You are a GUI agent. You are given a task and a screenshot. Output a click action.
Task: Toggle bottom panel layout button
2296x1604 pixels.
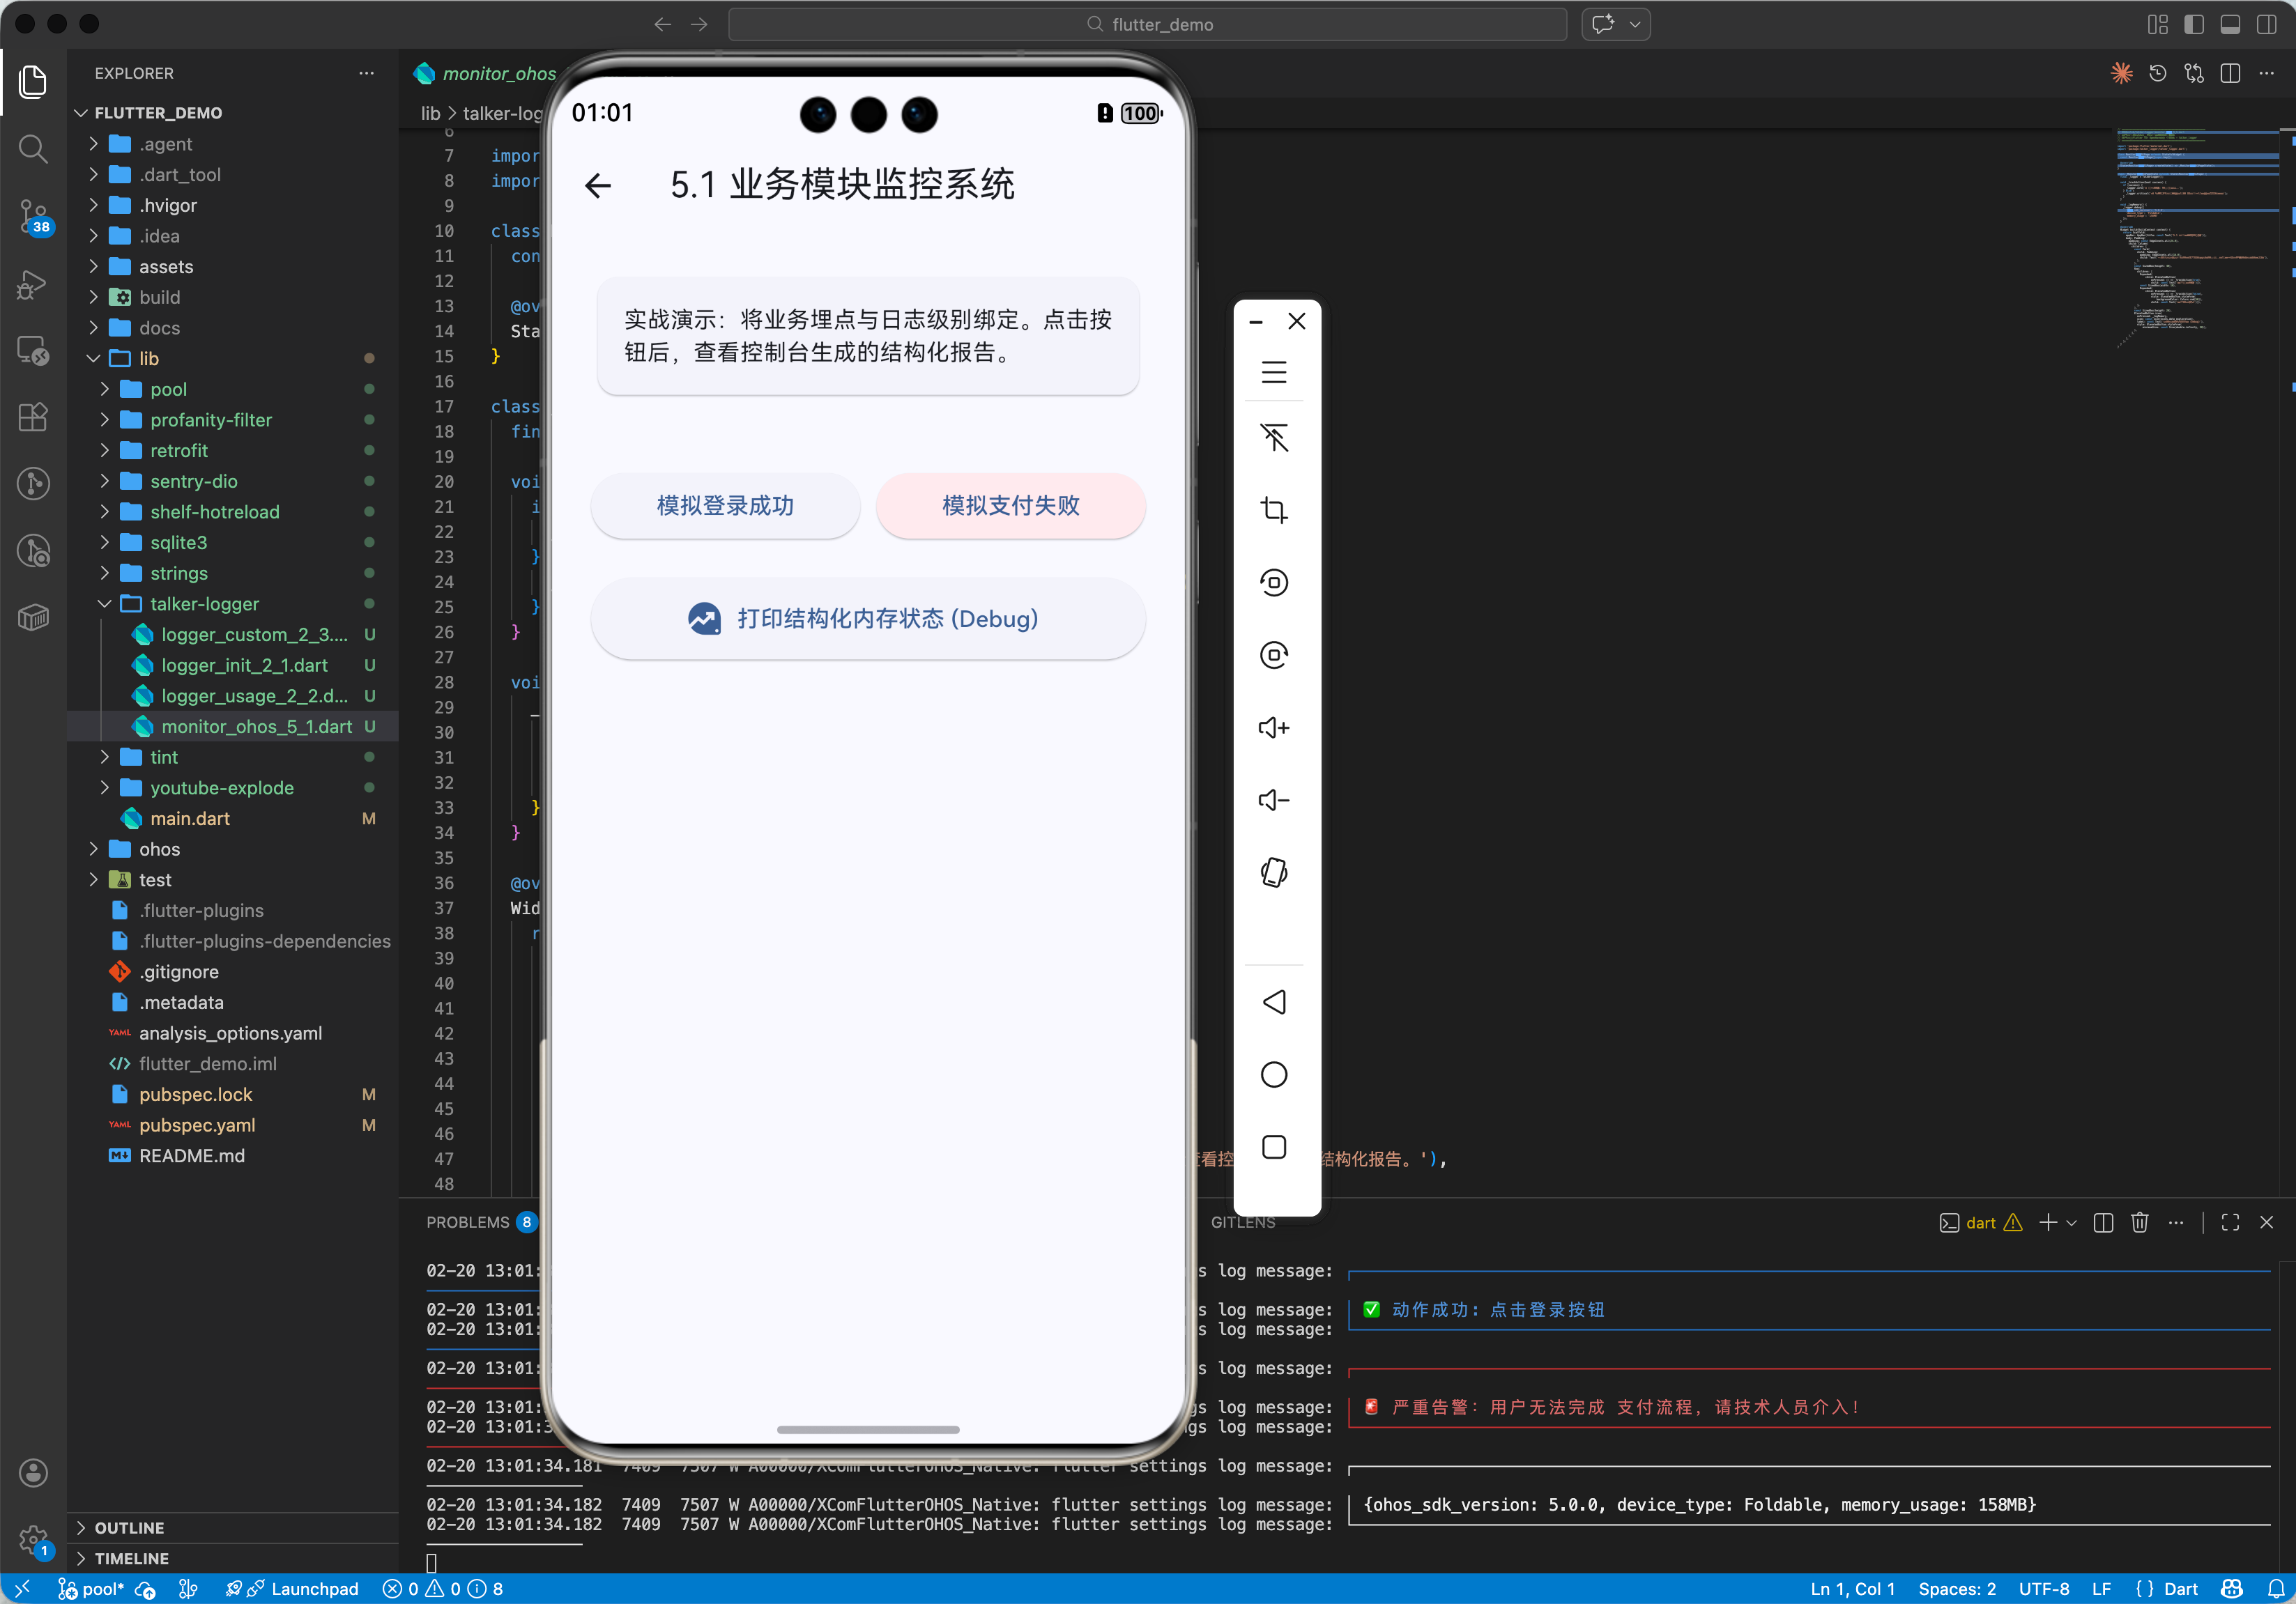click(2230, 24)
